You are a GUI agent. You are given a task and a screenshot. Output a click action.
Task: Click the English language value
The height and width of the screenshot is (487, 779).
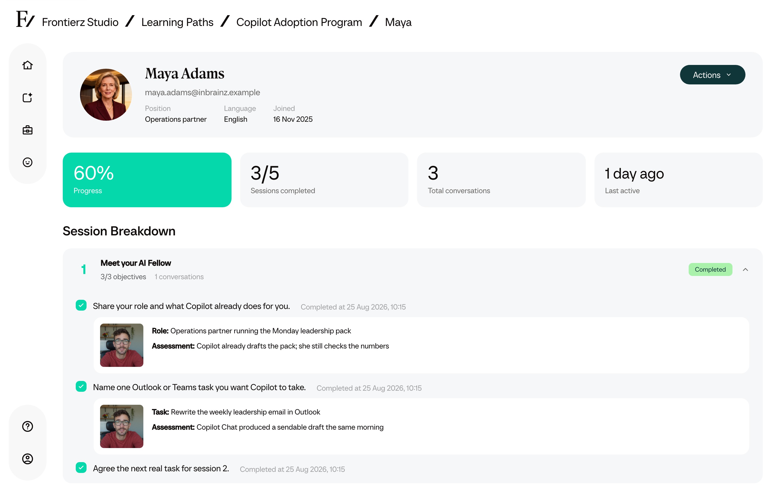coord(236,119)
